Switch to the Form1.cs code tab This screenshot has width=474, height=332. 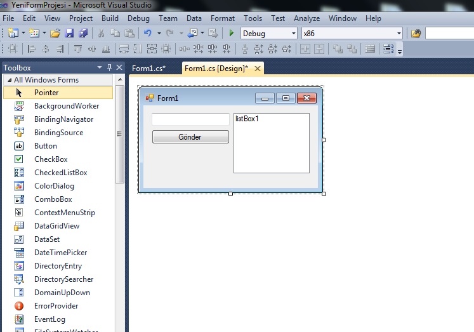coord(148,69)
